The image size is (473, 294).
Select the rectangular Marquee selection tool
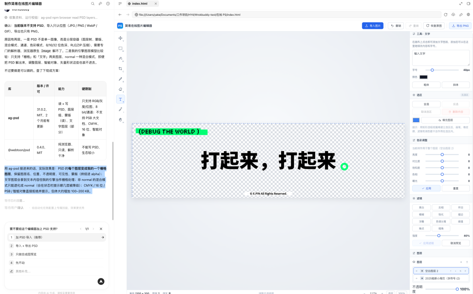[120, 48]
